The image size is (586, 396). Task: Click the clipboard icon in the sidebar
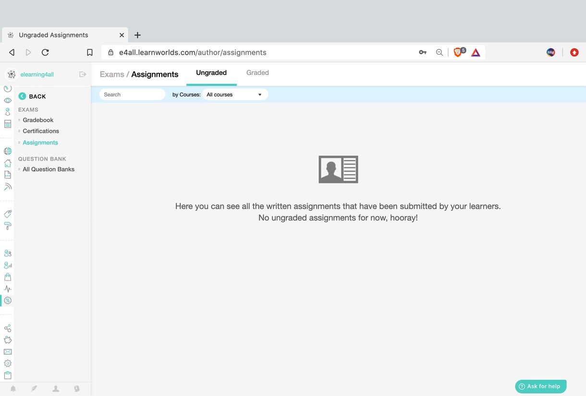(x=8, y=375)
